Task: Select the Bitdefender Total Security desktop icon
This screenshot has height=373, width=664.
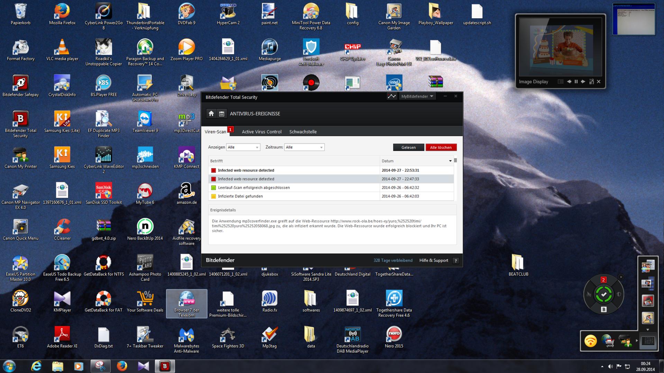Action: click(x=20, y=124)
